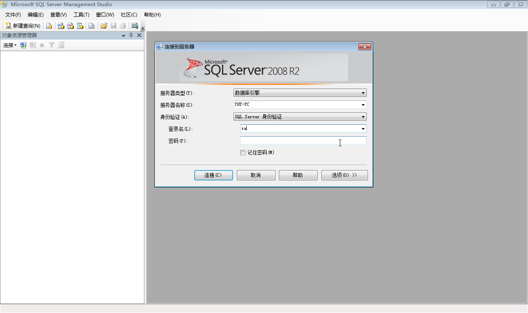Viewport: 528px width, 313px height.
Task: Click the Save diskette icon in toolbar
Action: [113, 26]
